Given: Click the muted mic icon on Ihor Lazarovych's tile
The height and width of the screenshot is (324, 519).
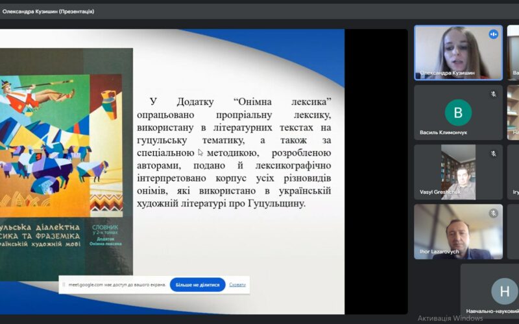Looking at the screenshot, I should pos(493,213).
